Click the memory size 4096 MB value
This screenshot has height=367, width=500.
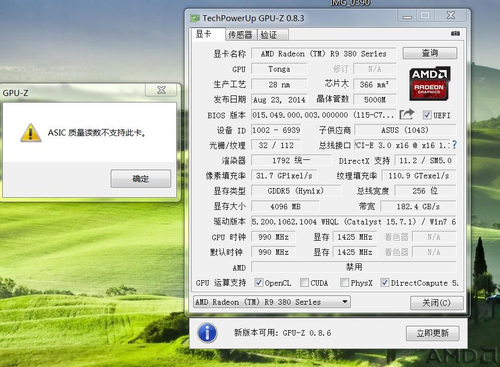286,206
